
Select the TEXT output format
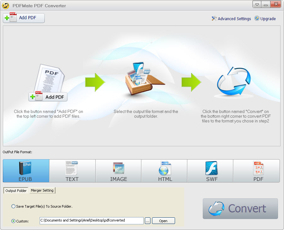coord(72,171)
